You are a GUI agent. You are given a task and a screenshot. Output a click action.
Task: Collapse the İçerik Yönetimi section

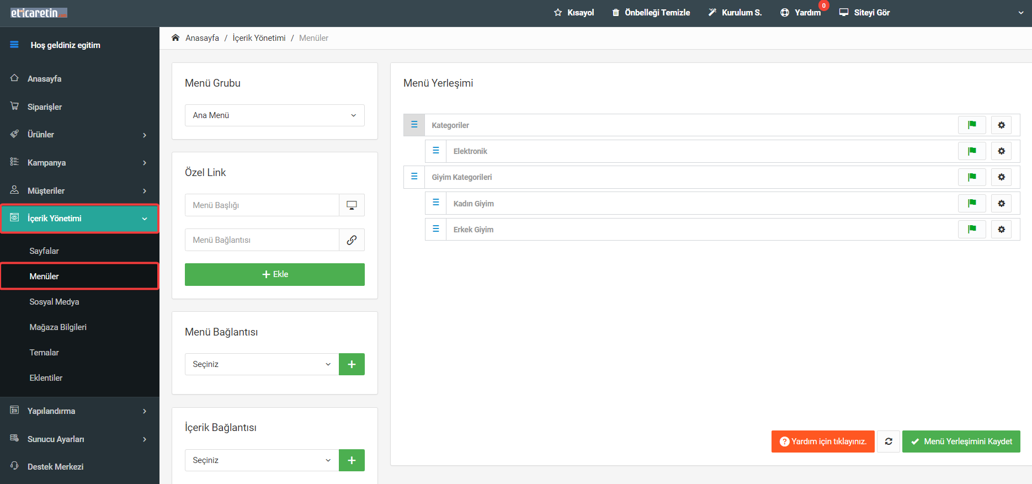click(x=79, y=219)
